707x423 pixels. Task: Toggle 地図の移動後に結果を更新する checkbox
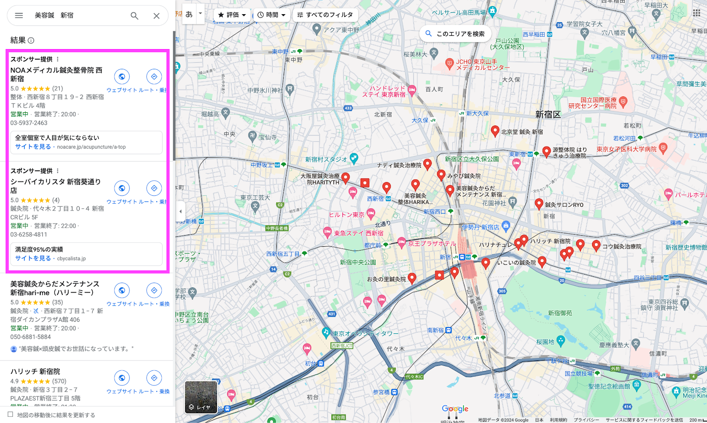tap(10, 415)
